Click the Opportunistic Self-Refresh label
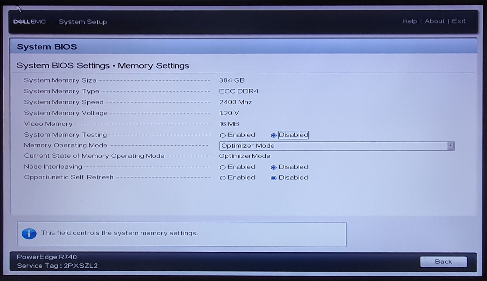The height and width of the screenshot is (281, 487). point(68,177)
